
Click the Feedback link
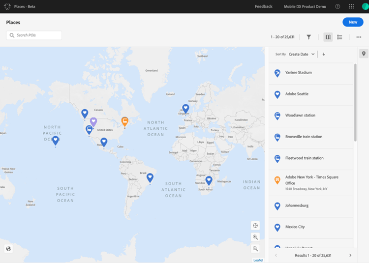tap(263, 6)
